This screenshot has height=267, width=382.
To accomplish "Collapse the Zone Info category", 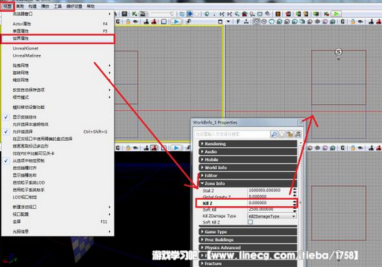I will [x=248, y=184].
